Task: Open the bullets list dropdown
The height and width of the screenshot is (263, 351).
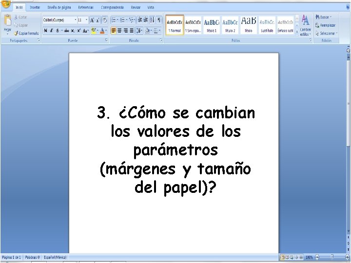Action: [117, 20]
